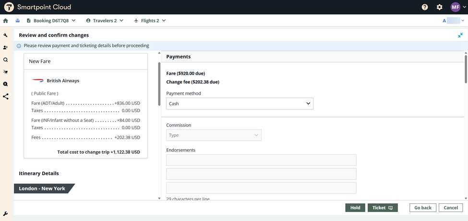Go to the home icon

coord(6,21)
